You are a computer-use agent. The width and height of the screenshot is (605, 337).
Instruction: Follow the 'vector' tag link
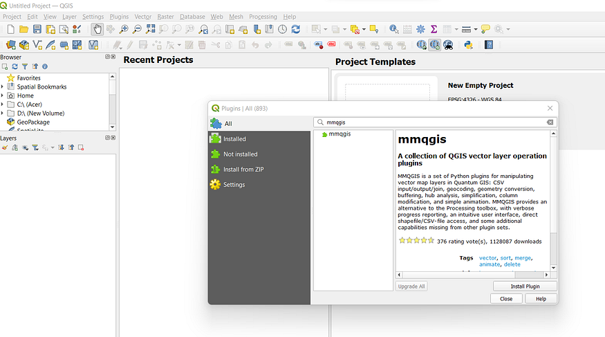pyautogui.click(x=487, y=258)
